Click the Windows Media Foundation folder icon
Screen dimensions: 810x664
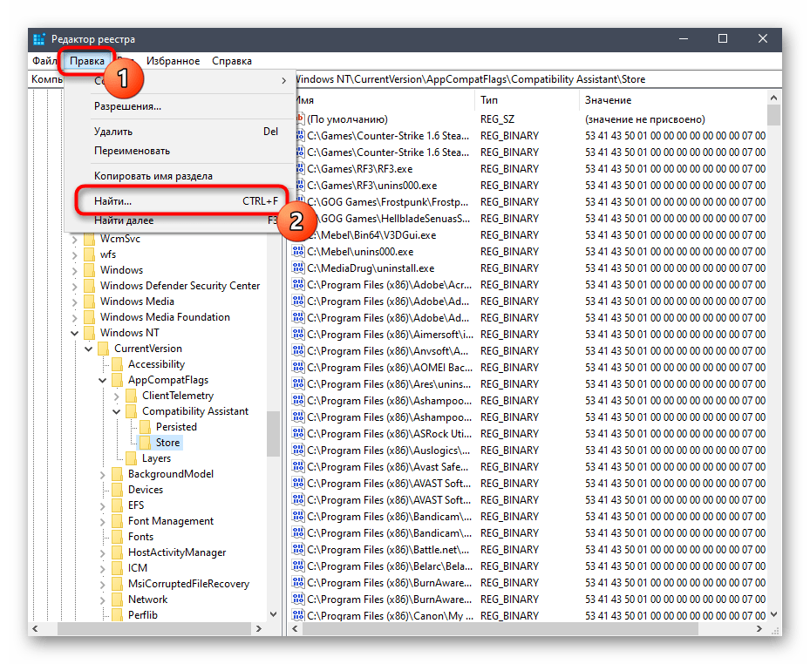90,317
